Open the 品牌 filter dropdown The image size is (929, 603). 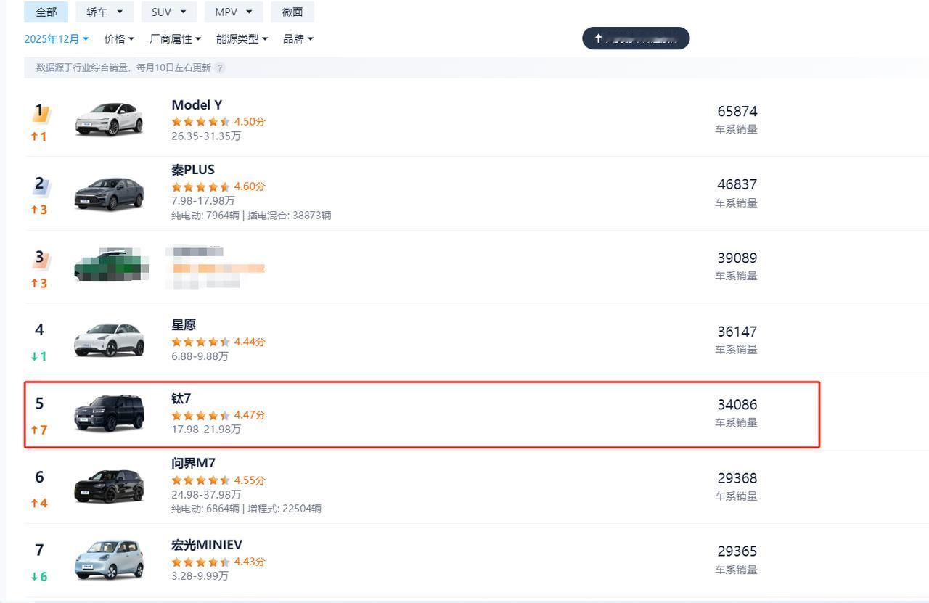(298, 38)
